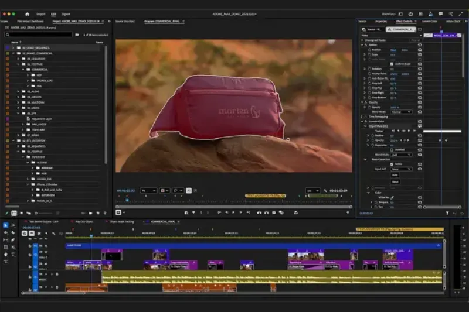Open Opacity Blend Mode Normal dropdown
The height and width of the screenshot is (312, 469).
click(401, 112)
